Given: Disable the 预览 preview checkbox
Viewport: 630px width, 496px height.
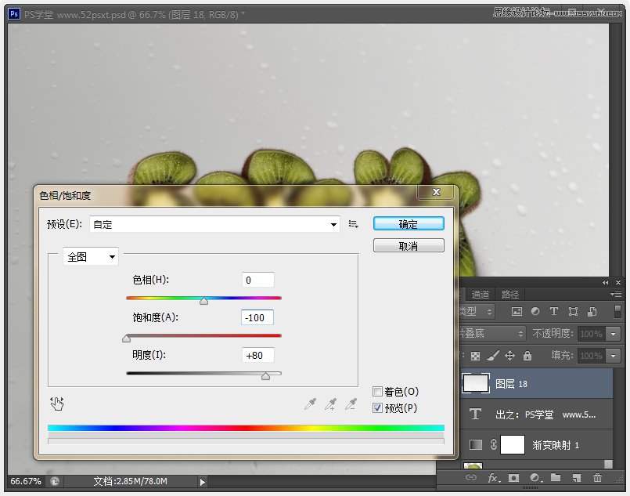Looking at the screenshot, I should click(377, 407).
